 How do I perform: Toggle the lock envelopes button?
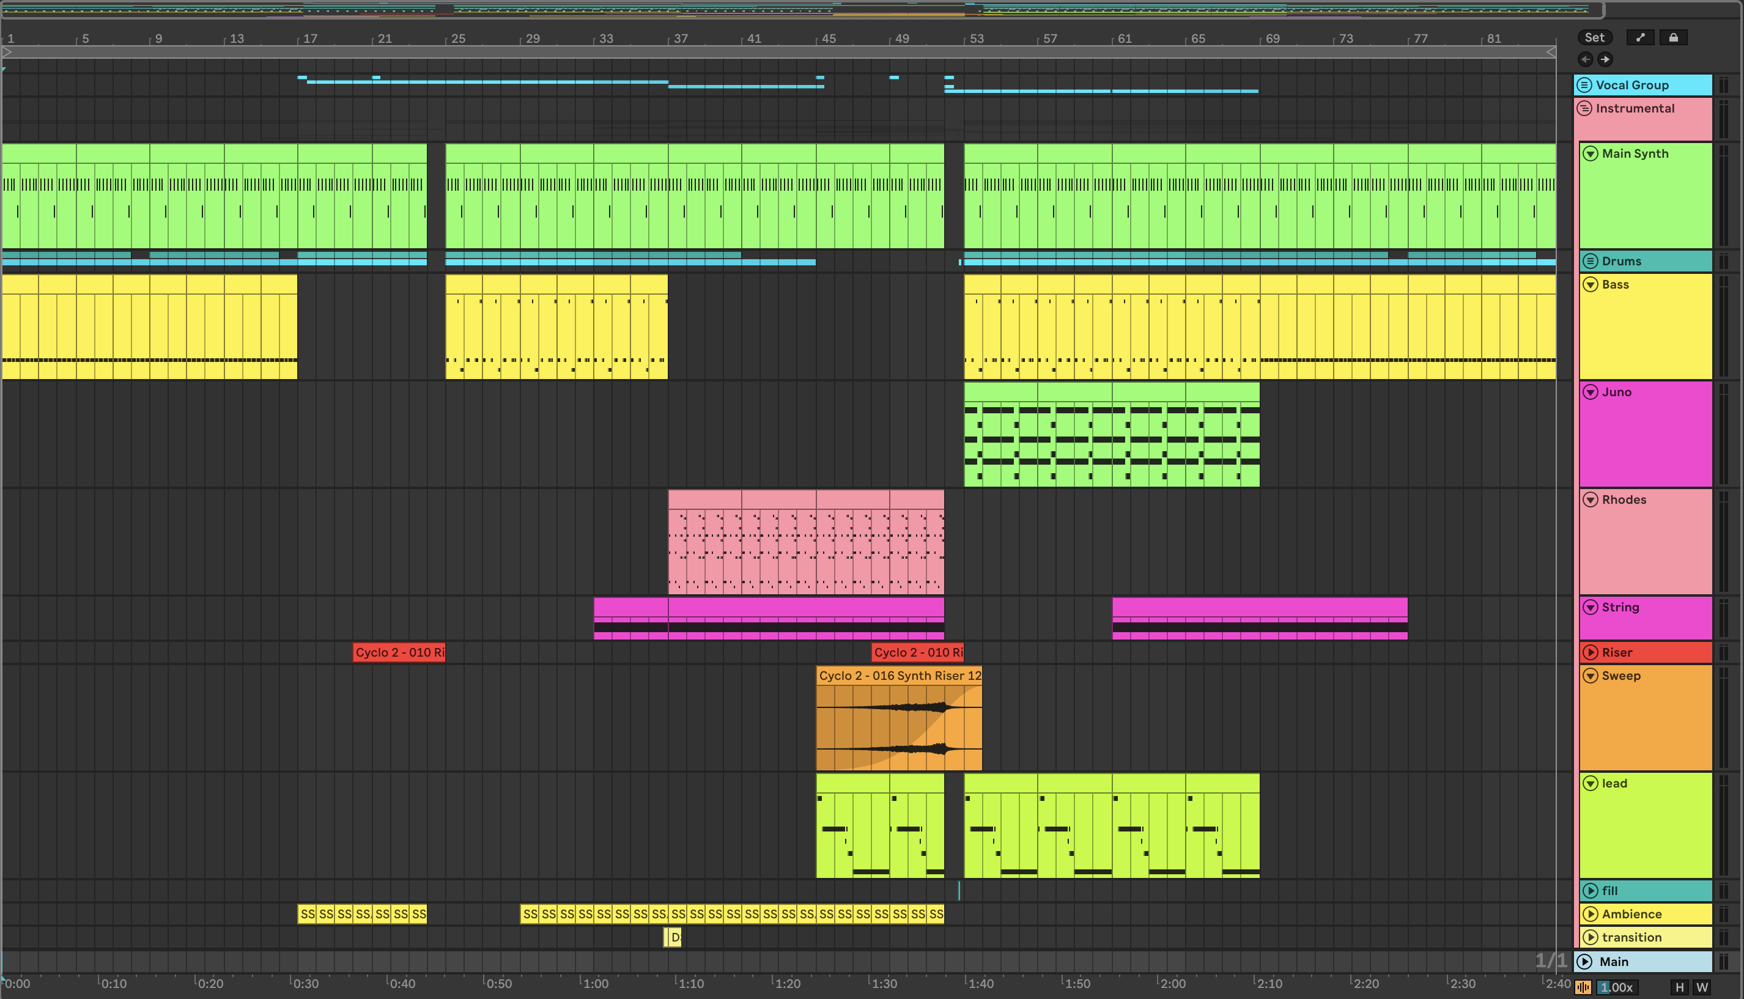tap(1673, 38)
